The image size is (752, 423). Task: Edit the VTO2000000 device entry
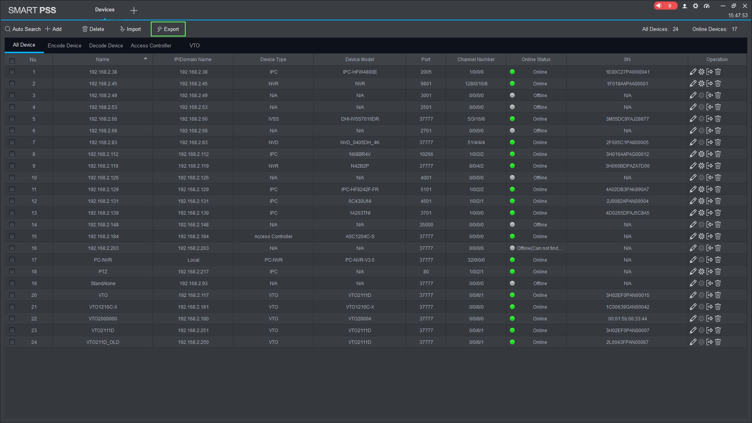coord(693,318)
